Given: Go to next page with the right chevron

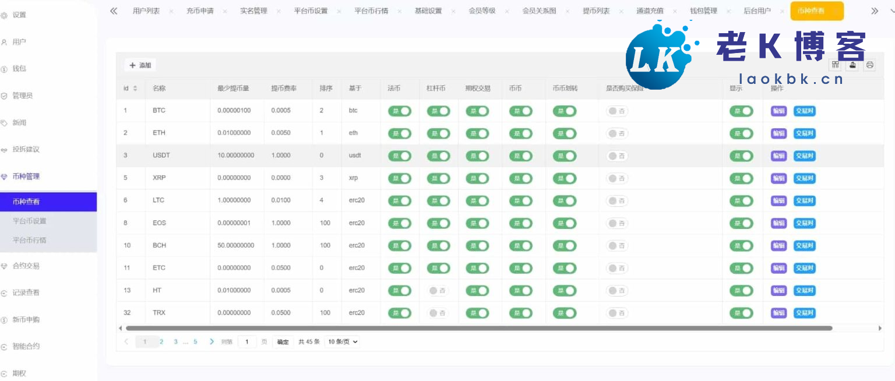Looking at the screenshot, I should click(212, 342).
